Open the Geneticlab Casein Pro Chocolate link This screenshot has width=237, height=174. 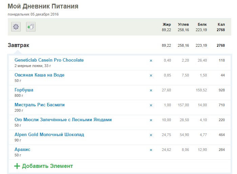(x=49, y=60)
